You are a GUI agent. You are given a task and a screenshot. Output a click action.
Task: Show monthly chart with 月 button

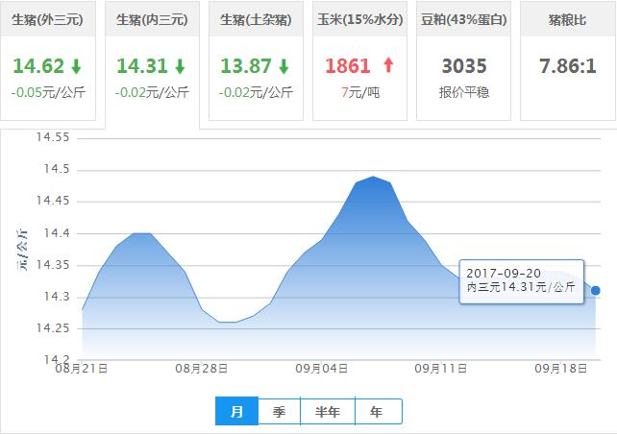[236, 411]
